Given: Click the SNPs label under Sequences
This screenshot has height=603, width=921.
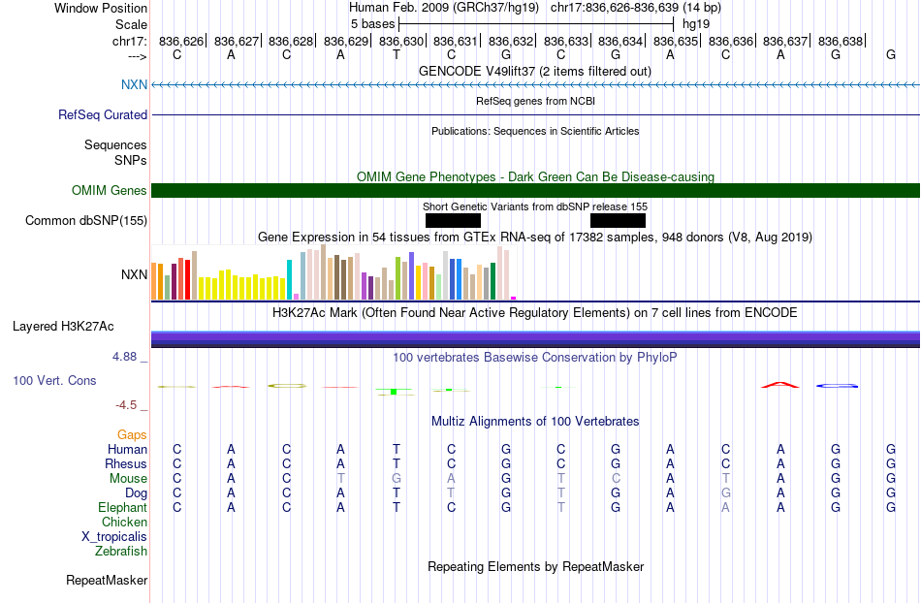Looking at the screenshot, I should click(x=131, y=160).
